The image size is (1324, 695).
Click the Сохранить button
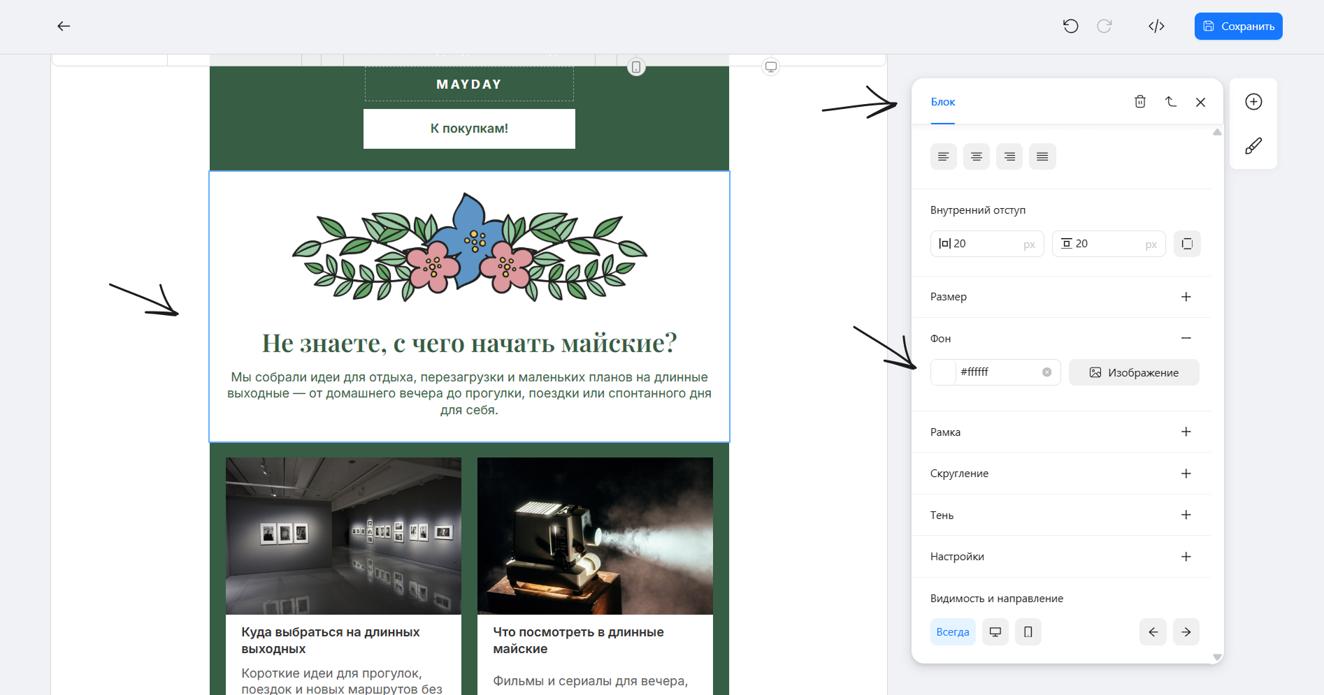click(1238, 27)
